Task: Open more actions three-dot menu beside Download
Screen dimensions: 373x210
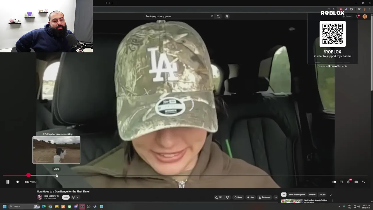Action: [276, 197]
